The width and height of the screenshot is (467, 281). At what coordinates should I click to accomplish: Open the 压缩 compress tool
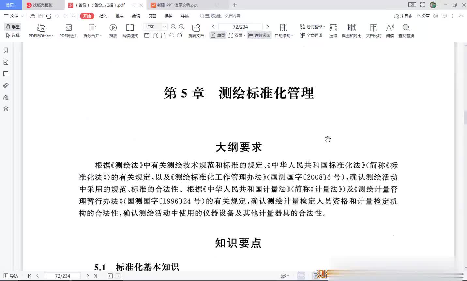333,28
